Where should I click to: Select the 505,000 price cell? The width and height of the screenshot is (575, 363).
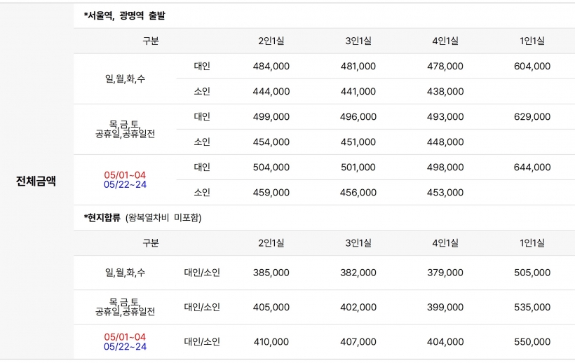[532, 273]
